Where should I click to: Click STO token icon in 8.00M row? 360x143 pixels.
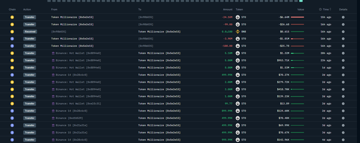coord(238,67)
